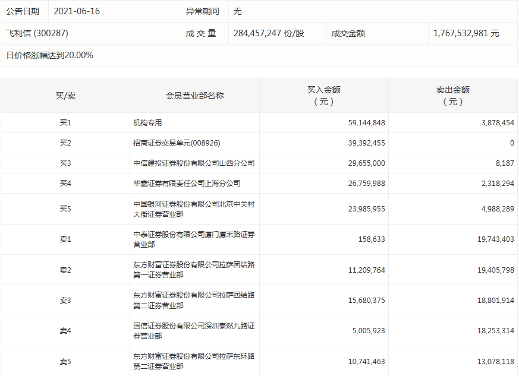
Task: Click 东方财富证券 拉萨团结路第一证券营业部 name
Action: (x=194, y=270)
